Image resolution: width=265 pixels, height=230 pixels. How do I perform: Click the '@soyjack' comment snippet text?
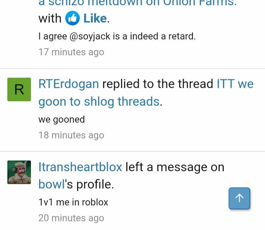point(117,36)
